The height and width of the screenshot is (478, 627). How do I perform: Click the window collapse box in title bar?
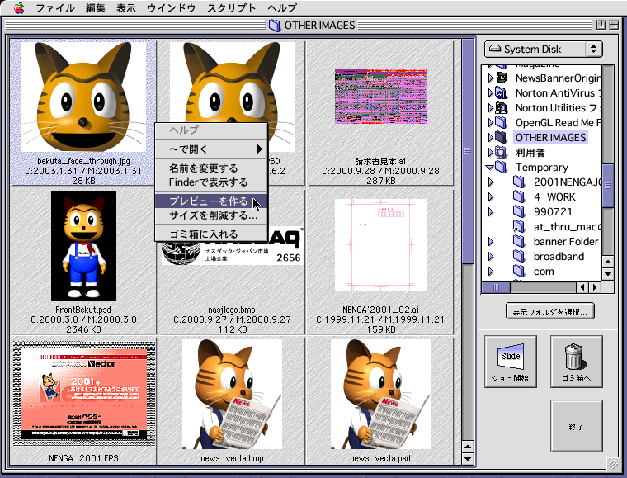pyautogui.click(x=614, y=26)
